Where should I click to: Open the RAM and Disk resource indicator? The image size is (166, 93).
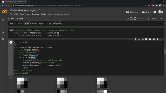(135, 19)
